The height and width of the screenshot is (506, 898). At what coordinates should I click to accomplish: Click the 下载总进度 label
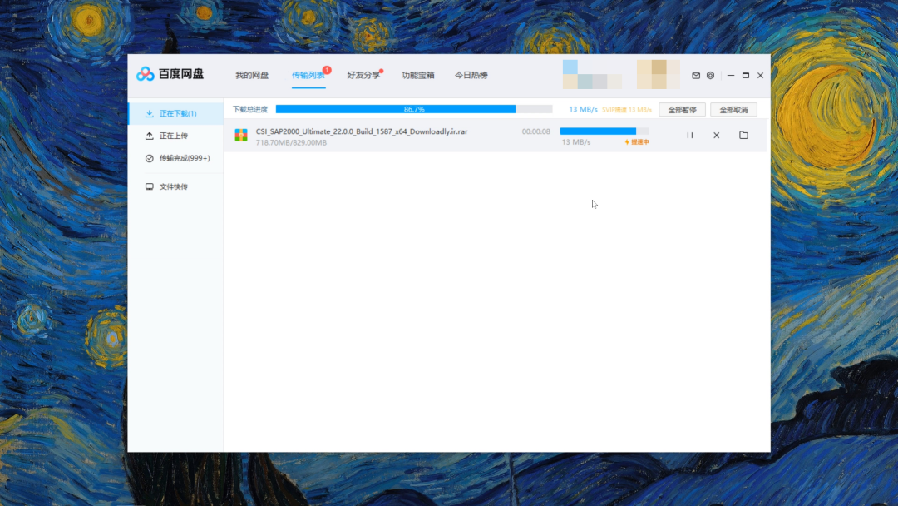[x=250, y=110]
